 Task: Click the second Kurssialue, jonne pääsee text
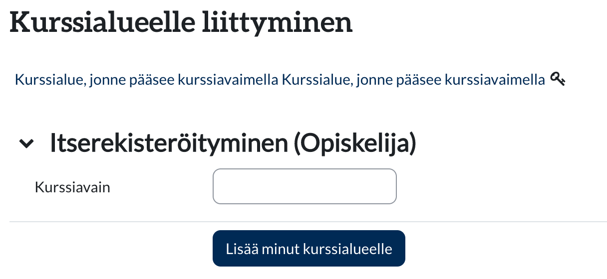click(413, 79)
